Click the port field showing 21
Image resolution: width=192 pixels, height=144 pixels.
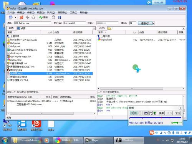coord(132,23)
